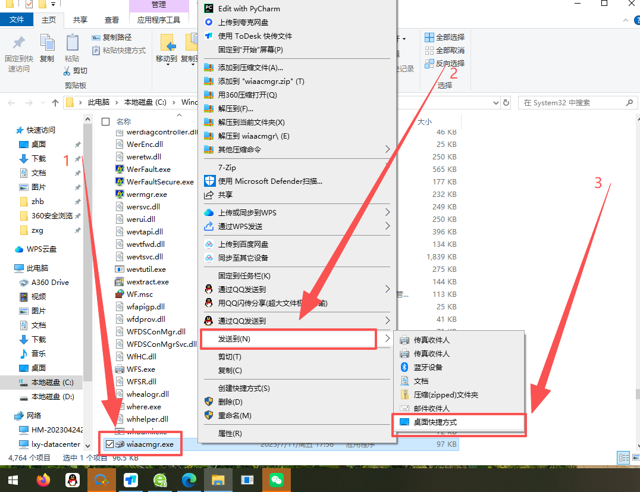Click the refresh icon beside address bar

click(x=506, y=102)
